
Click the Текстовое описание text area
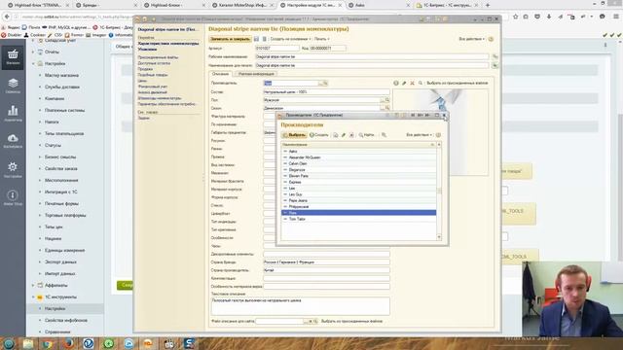(x=300, y=306)
